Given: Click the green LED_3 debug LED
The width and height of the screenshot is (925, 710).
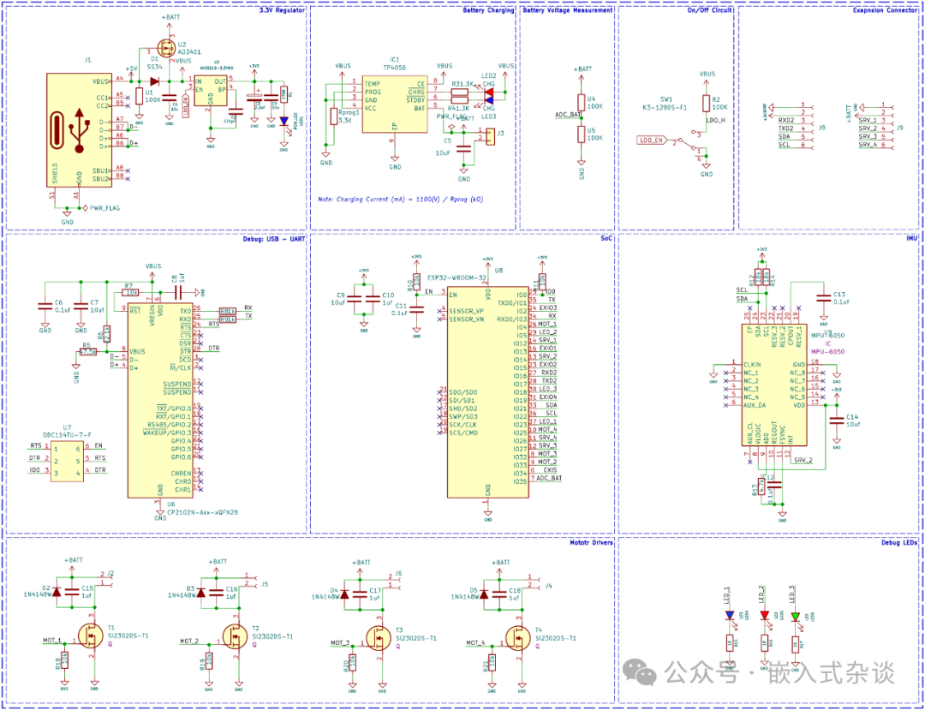Looking at the screenshot, I should coord(795,616).
